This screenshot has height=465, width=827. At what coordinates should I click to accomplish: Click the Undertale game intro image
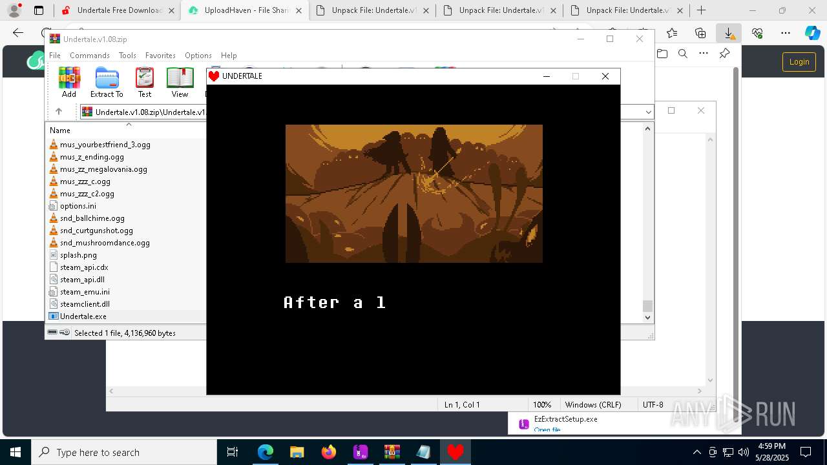tap(414, 194)
